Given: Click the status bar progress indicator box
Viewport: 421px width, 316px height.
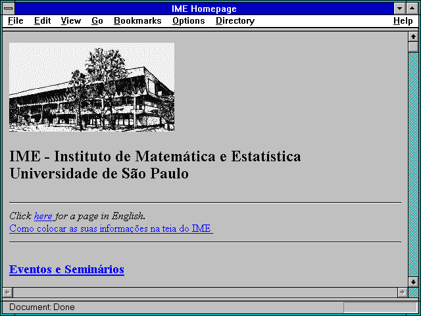Looking at the screenshot, I should (x=380, y=307).
